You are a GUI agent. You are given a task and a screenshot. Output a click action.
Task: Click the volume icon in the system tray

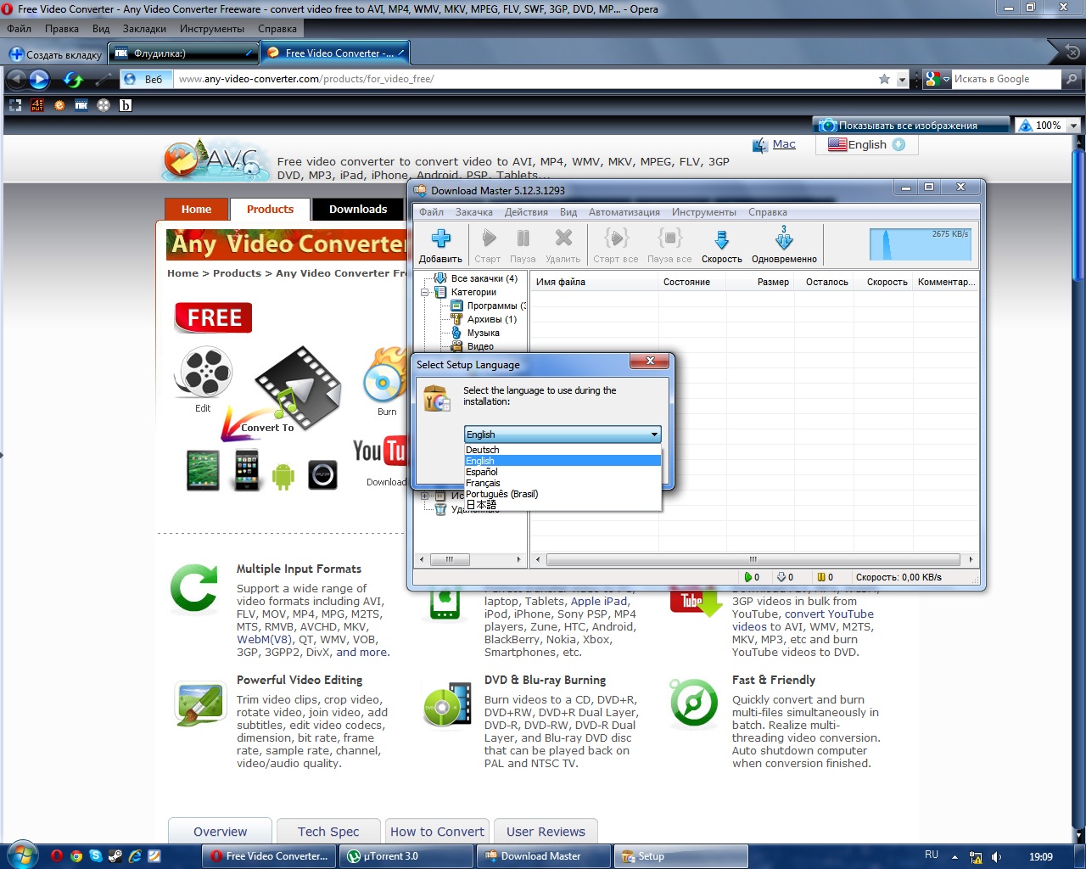tap(996, 857)
